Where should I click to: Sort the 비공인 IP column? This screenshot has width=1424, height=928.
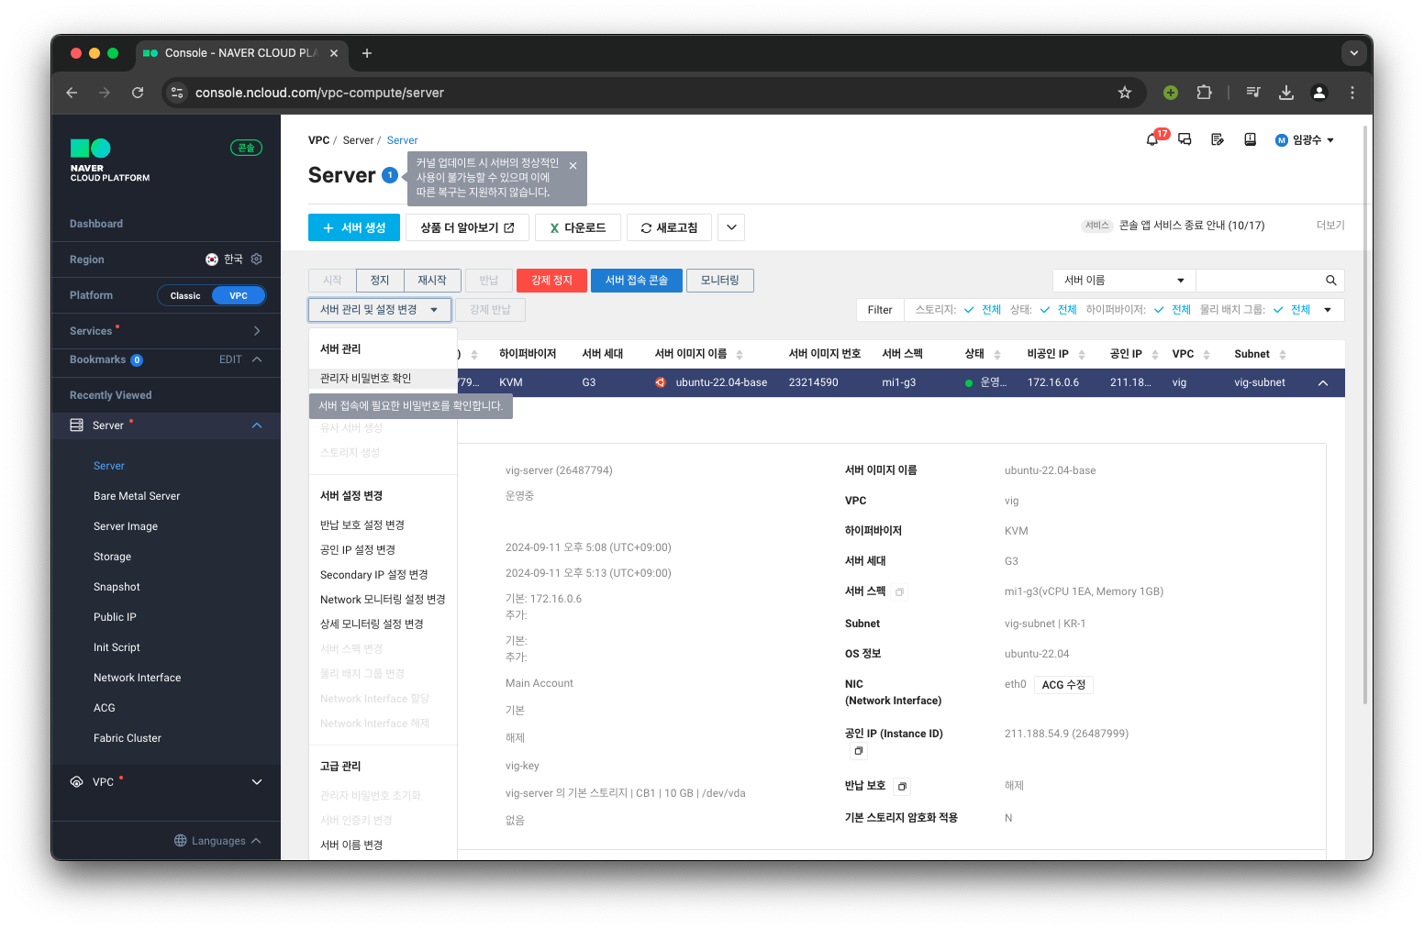(1082, 355)
